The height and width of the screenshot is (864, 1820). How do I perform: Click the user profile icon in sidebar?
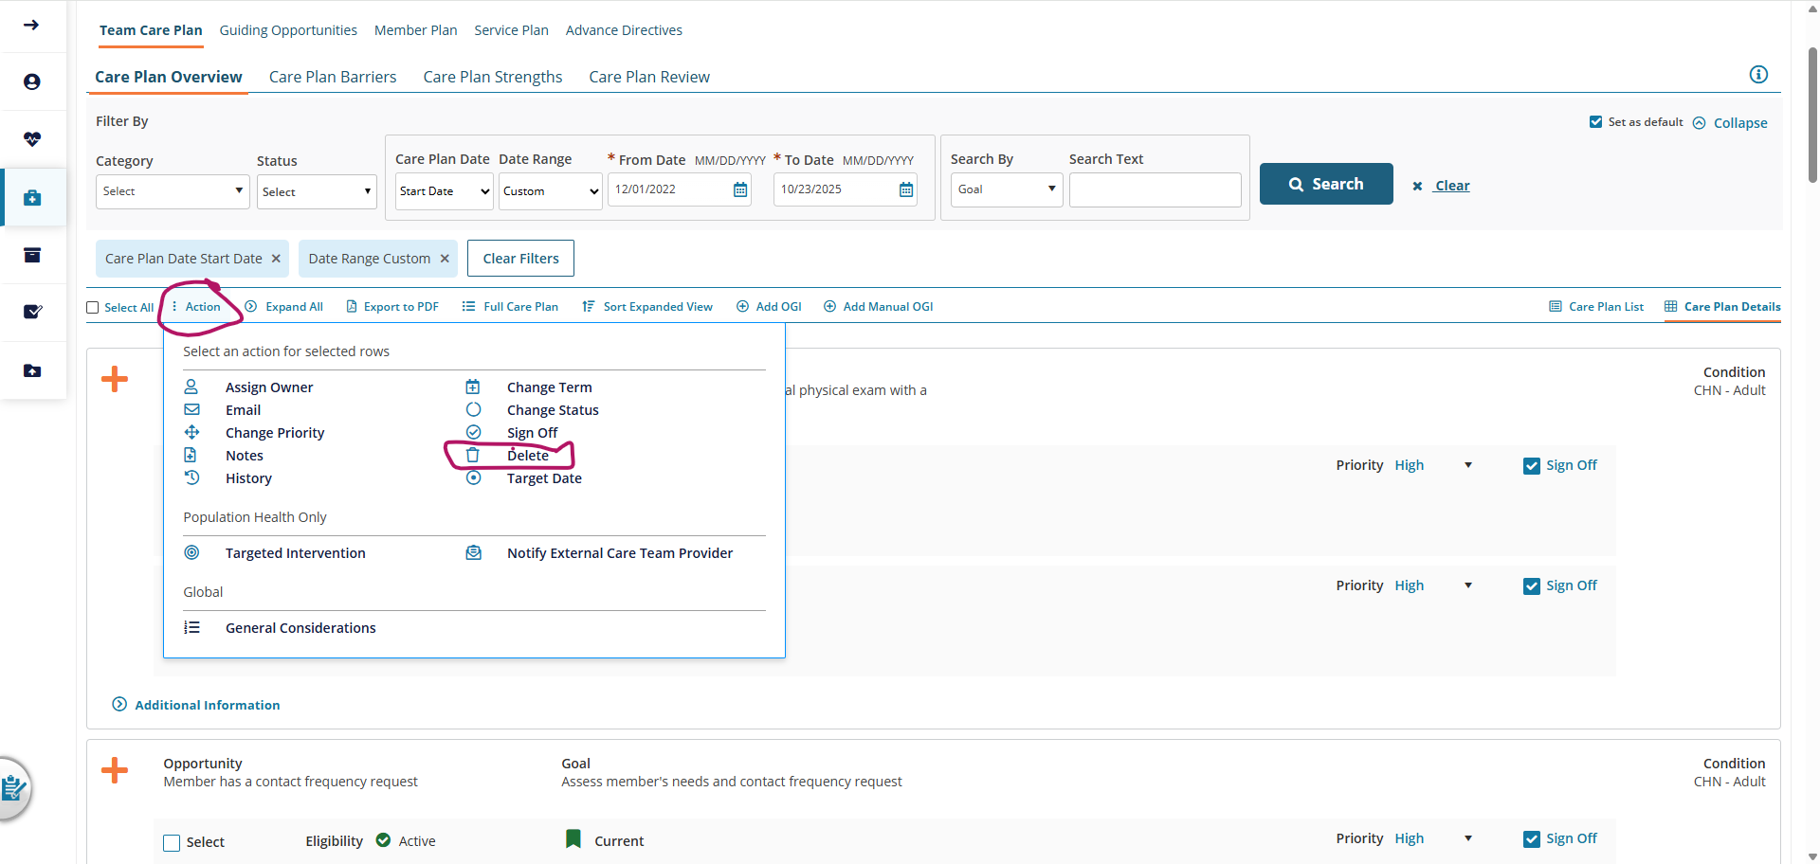pyautogui.click(x=32, y=82)
